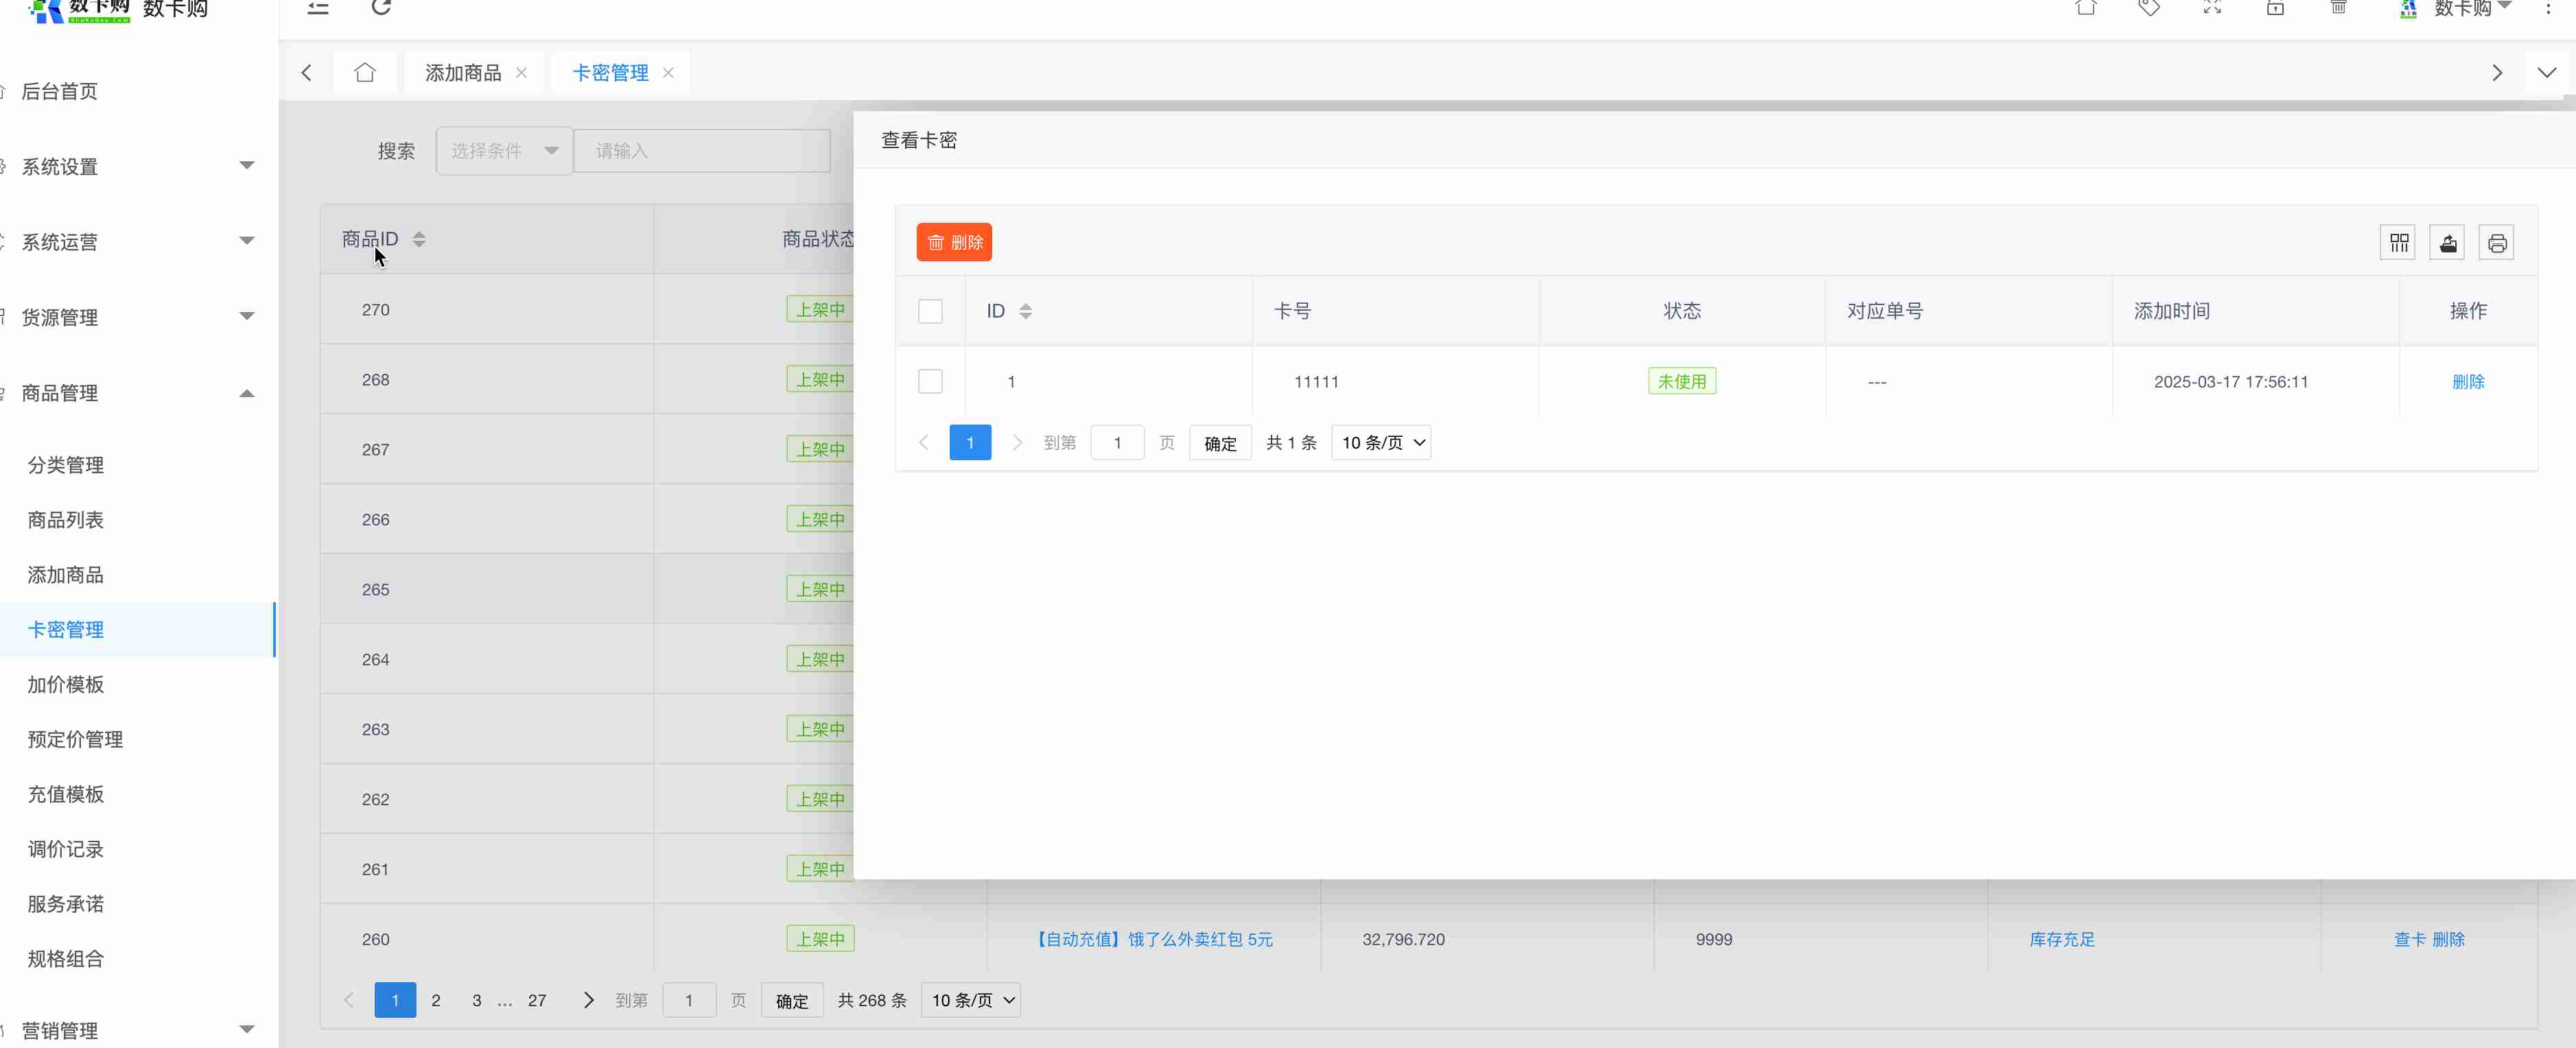Check the checkbox for card row 1
Viewport: 2576px width, 1048px height.
point(930,381)
